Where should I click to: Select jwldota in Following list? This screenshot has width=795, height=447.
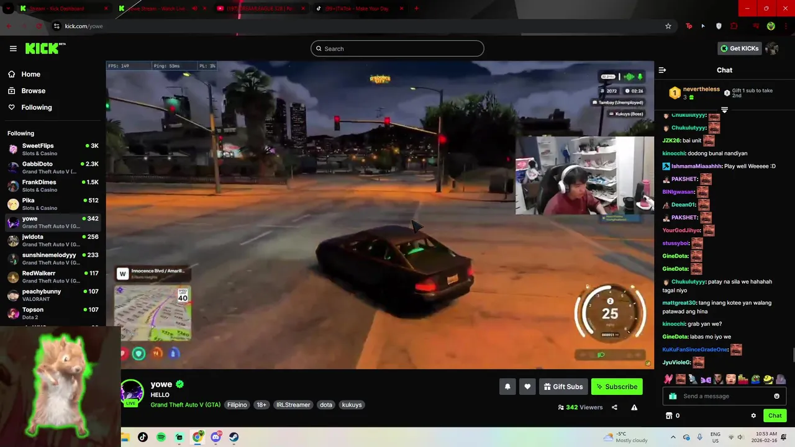coord(53,240)
